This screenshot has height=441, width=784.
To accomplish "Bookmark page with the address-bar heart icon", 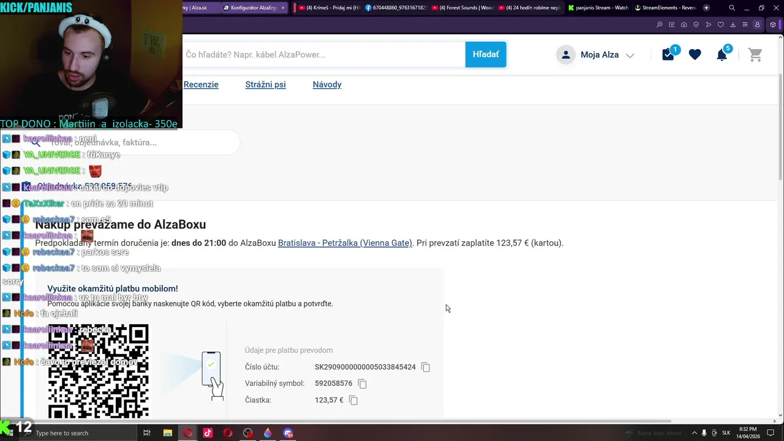I will click(721, 24).
